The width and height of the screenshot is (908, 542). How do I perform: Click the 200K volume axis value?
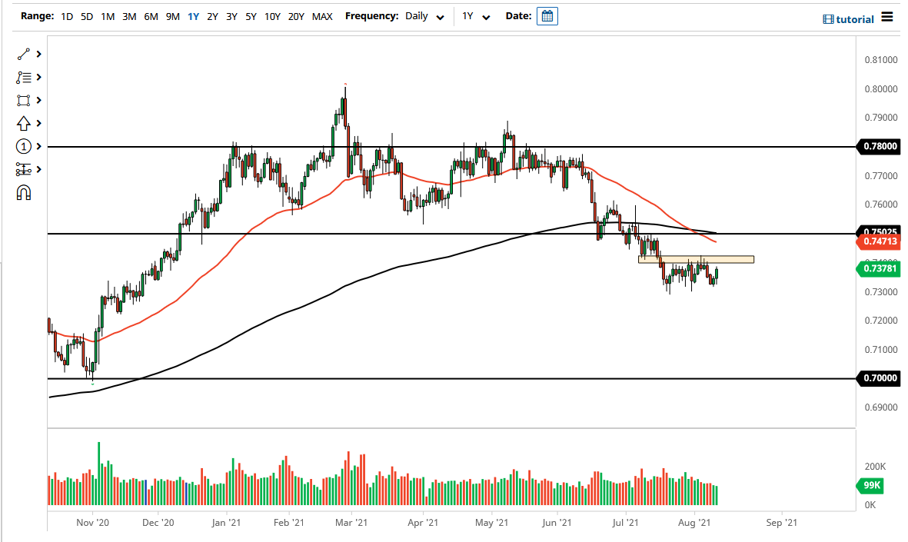(875, 466)
